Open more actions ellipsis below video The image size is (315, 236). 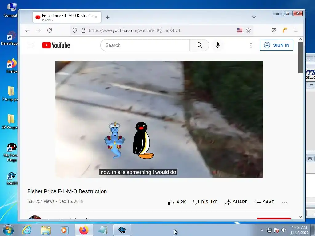point(285,203)
